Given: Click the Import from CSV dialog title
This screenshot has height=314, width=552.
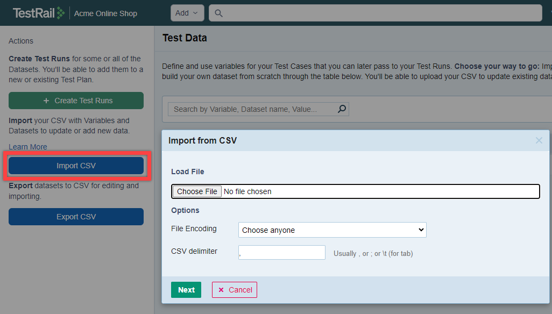Looking at the screenshot, I should point(202,141).
